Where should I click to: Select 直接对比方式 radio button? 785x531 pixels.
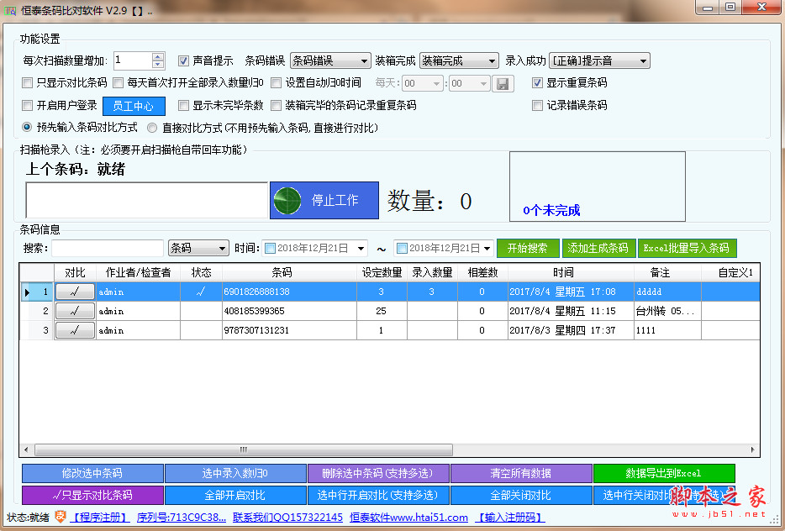point(152,128)
